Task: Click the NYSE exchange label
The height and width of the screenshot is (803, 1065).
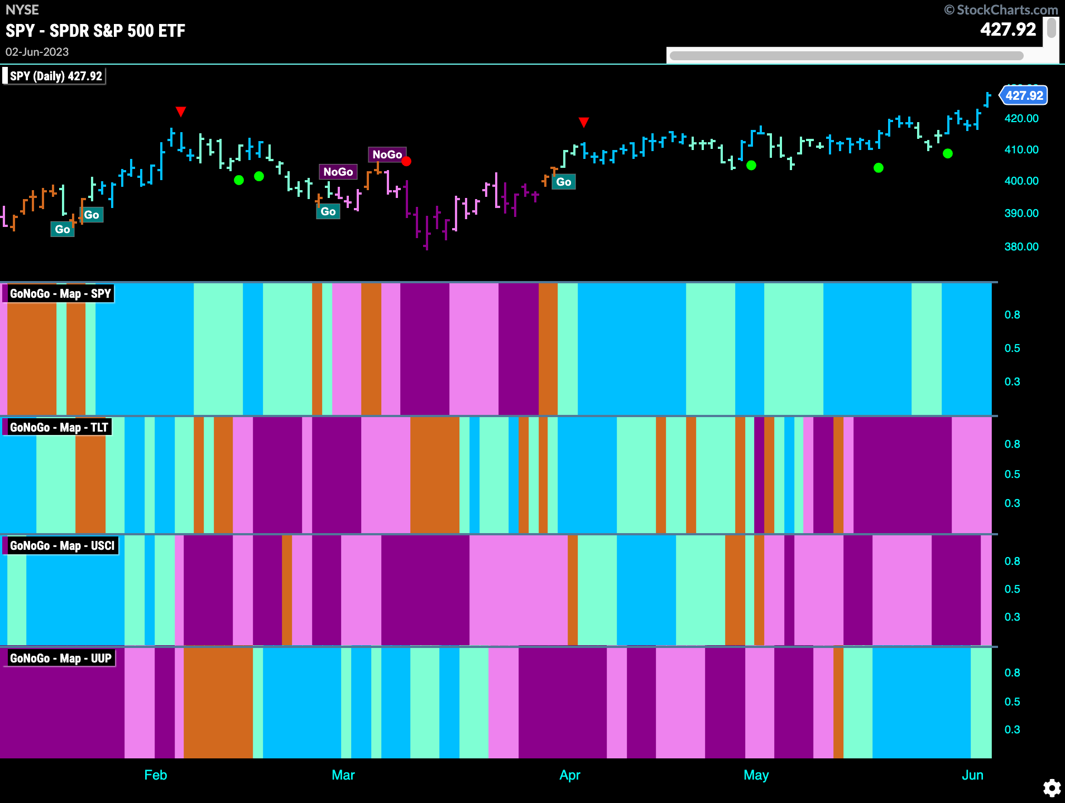Action: (22, 10)
